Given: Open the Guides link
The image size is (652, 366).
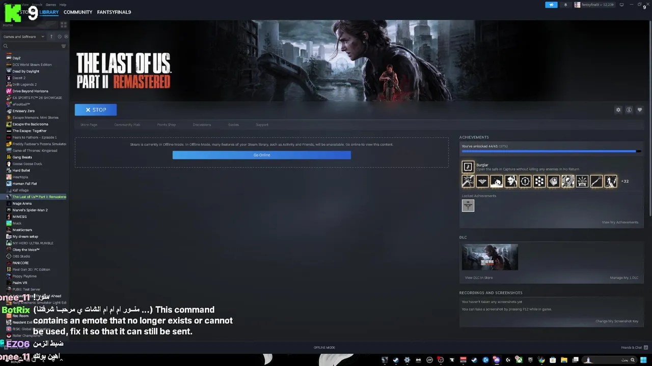Looking at the screenshot, I should (233, 125).
